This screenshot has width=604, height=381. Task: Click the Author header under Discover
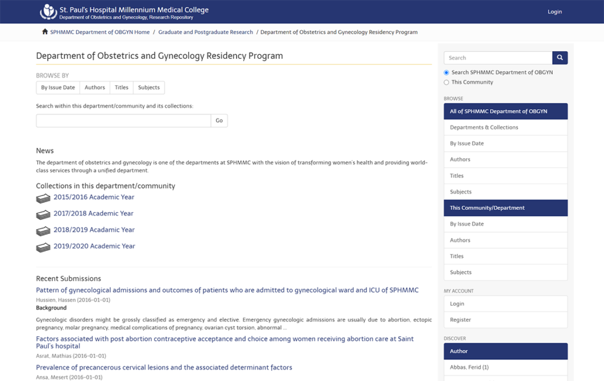pos(505,351)
